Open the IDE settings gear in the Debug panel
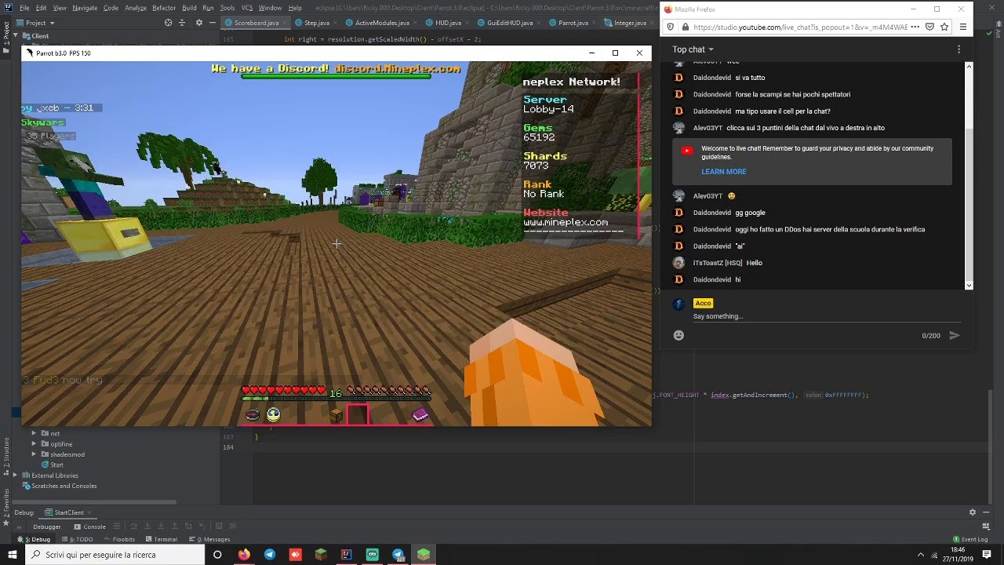Viewport: 1004px width, 565px height. [x=973, y=512]
